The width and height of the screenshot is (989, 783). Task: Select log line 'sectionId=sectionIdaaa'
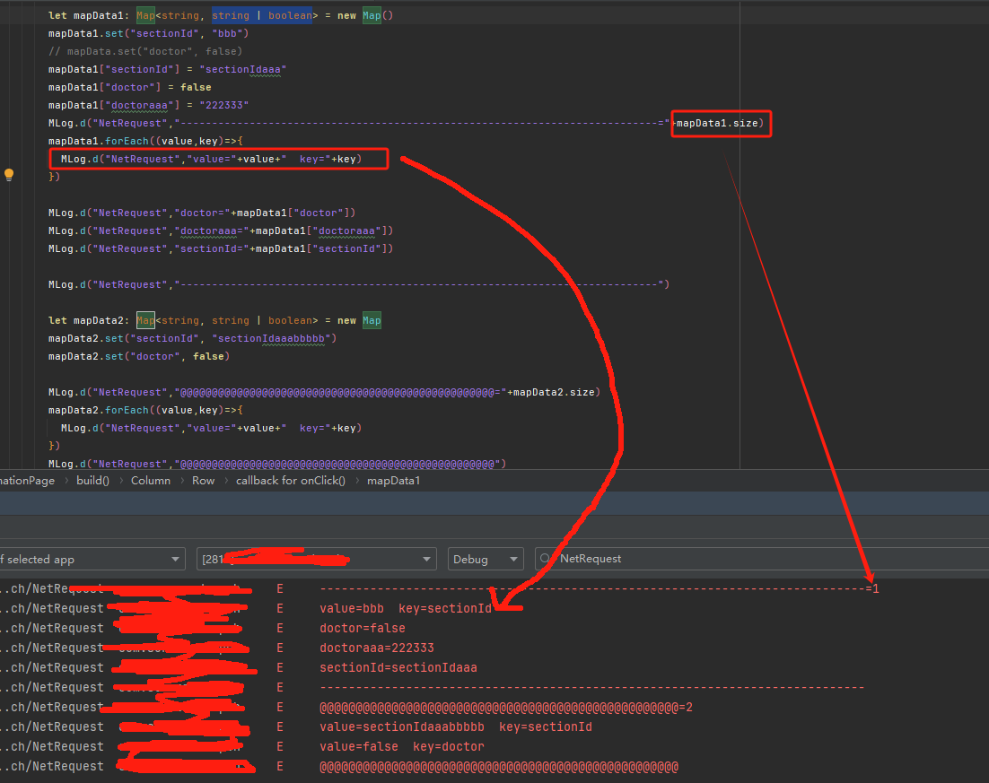398,668
